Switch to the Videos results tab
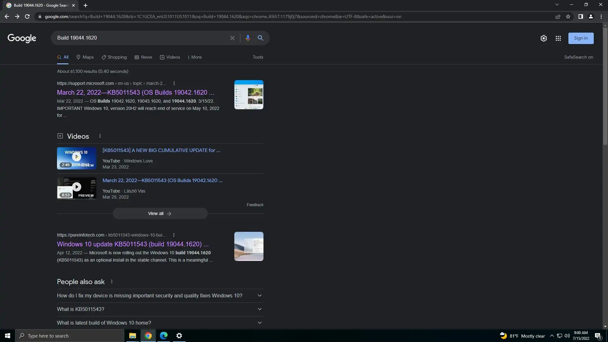This screenshot has width=608, height=342. pyautogui.click(x=170, y=57)
